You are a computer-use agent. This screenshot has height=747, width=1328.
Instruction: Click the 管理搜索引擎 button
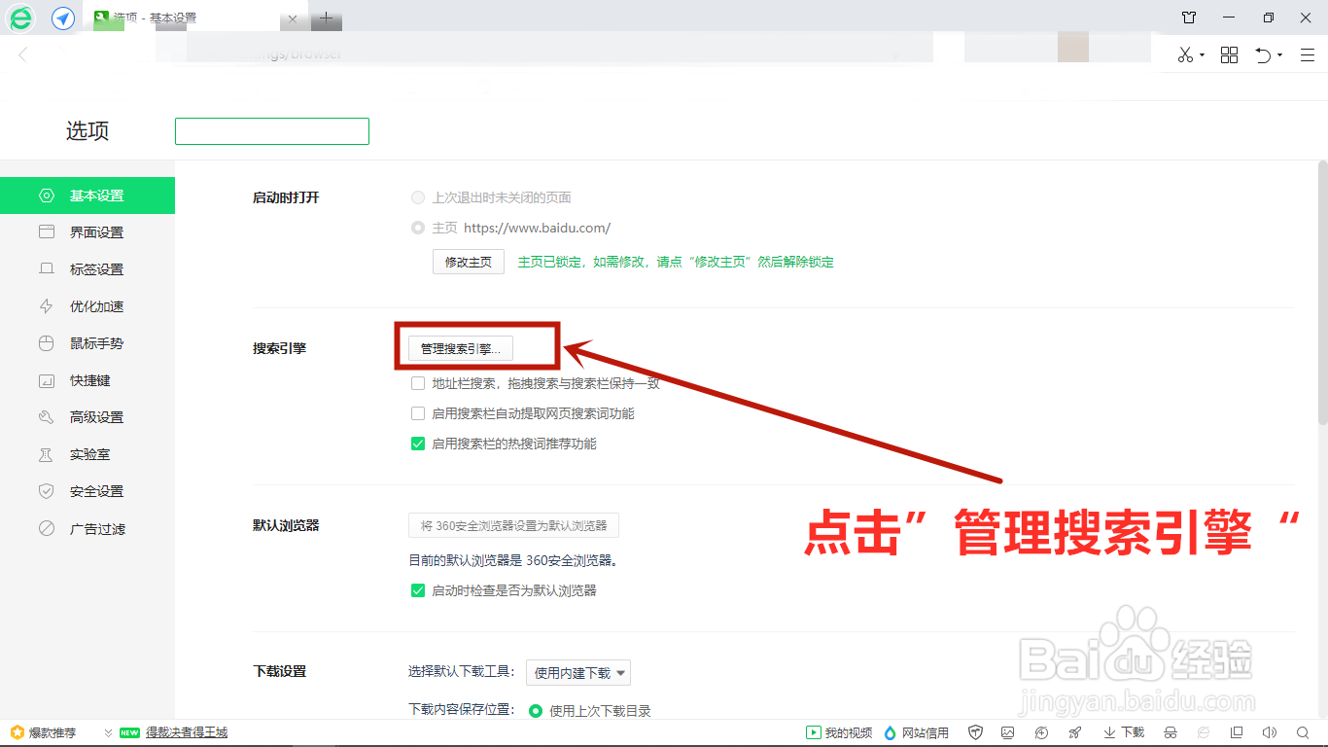pos(462,347)
